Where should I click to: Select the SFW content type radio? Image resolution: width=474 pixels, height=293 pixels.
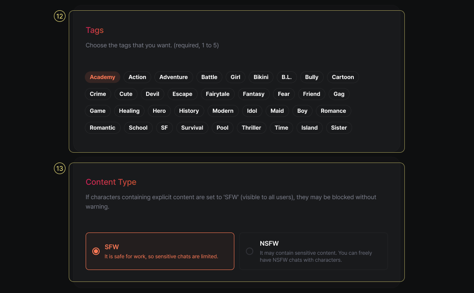(96, 251)
